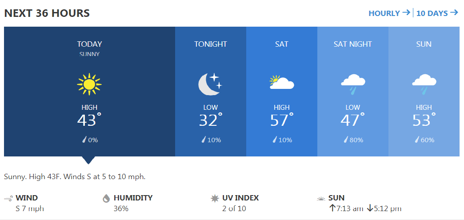
Task: Select the TONIGHT forecast tab
Action: (x=211, y=44)
